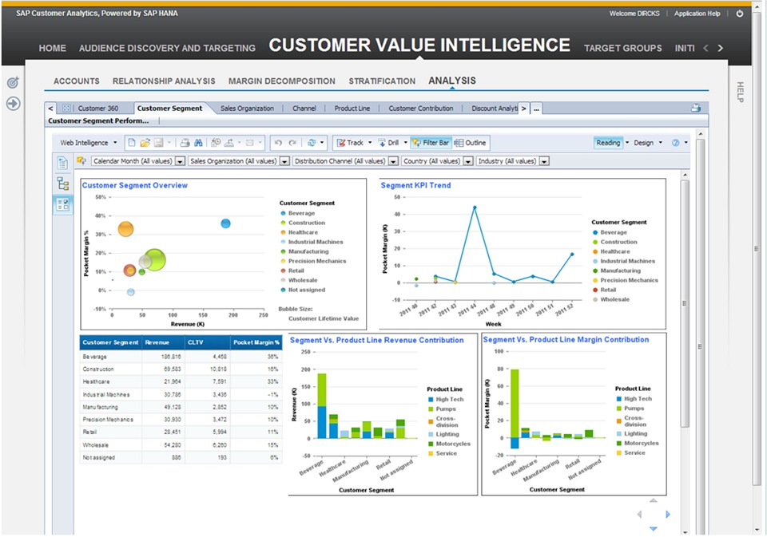The image size is (767, 537).
Task: Open Relationship Analysis sub-tab
Action: point(164,81)
